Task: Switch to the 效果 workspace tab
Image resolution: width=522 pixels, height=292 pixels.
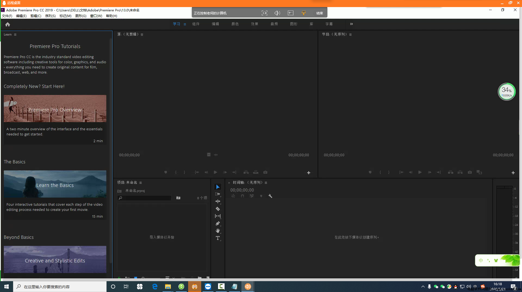Action: pyautogui.click(x=254, y=24)
